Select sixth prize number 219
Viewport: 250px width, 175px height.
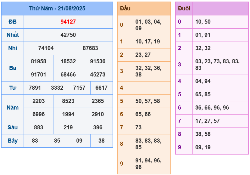68,127
